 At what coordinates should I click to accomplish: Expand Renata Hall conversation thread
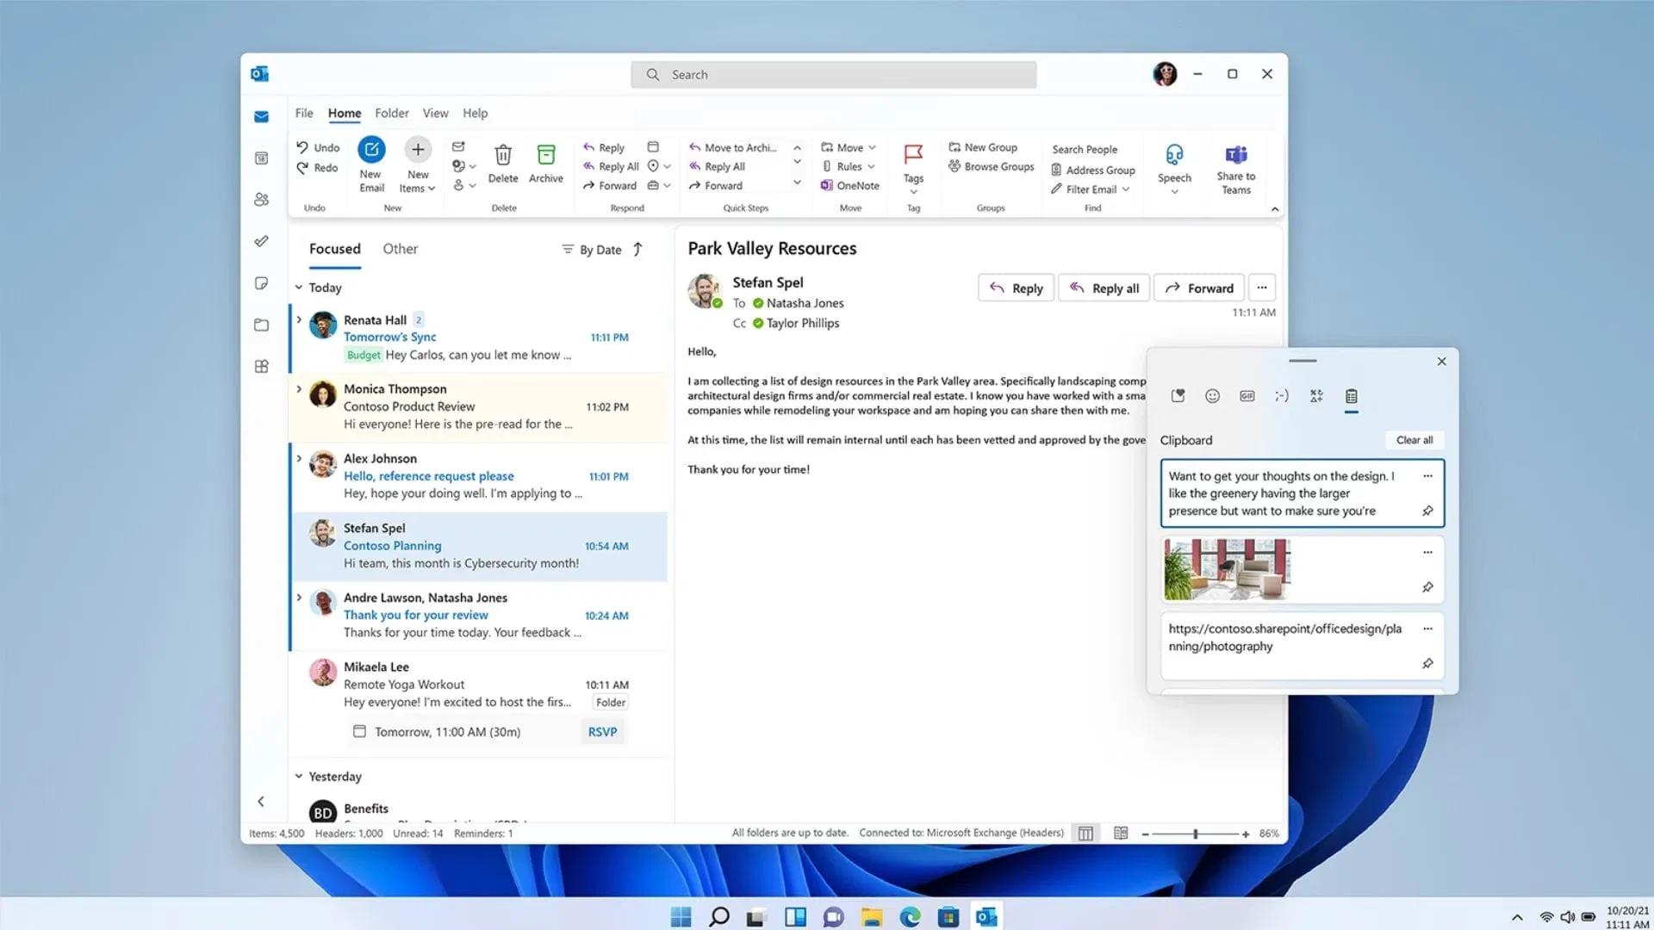click(299, 319)
